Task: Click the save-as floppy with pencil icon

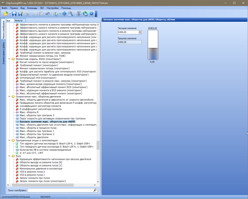Action: coord(20,14)
